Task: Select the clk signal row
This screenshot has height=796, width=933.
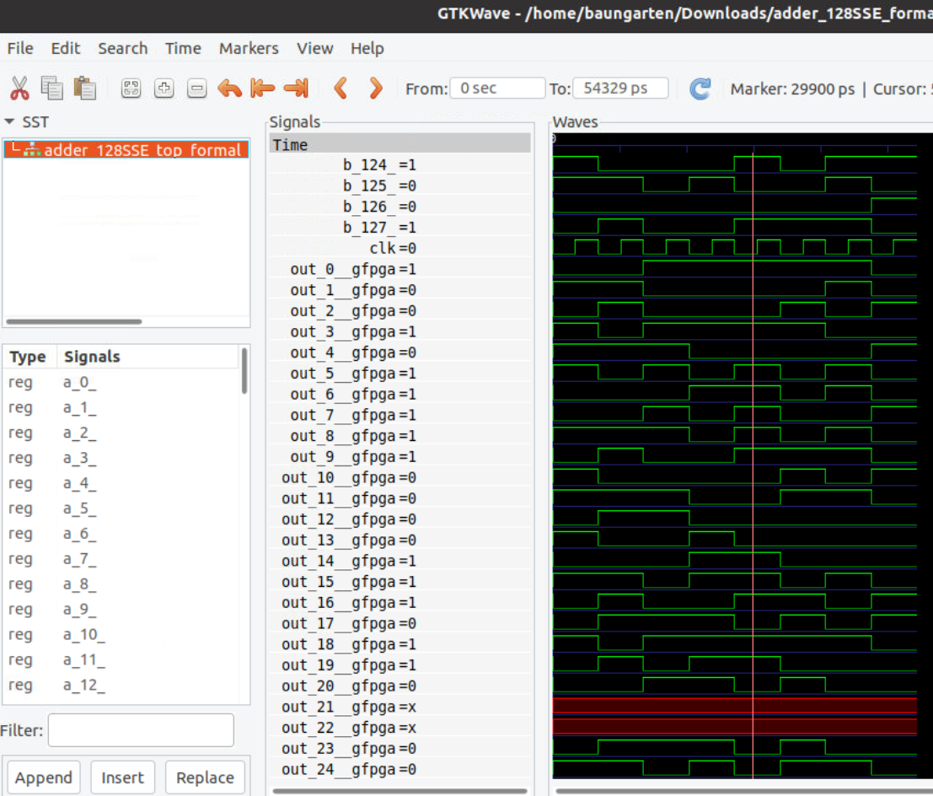Action: [399, 248]
